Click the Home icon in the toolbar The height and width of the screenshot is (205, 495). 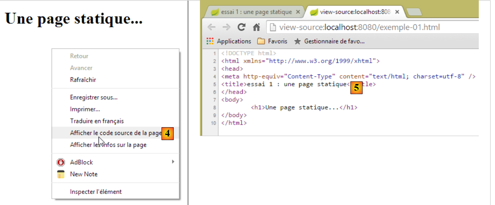click(256, 27)
